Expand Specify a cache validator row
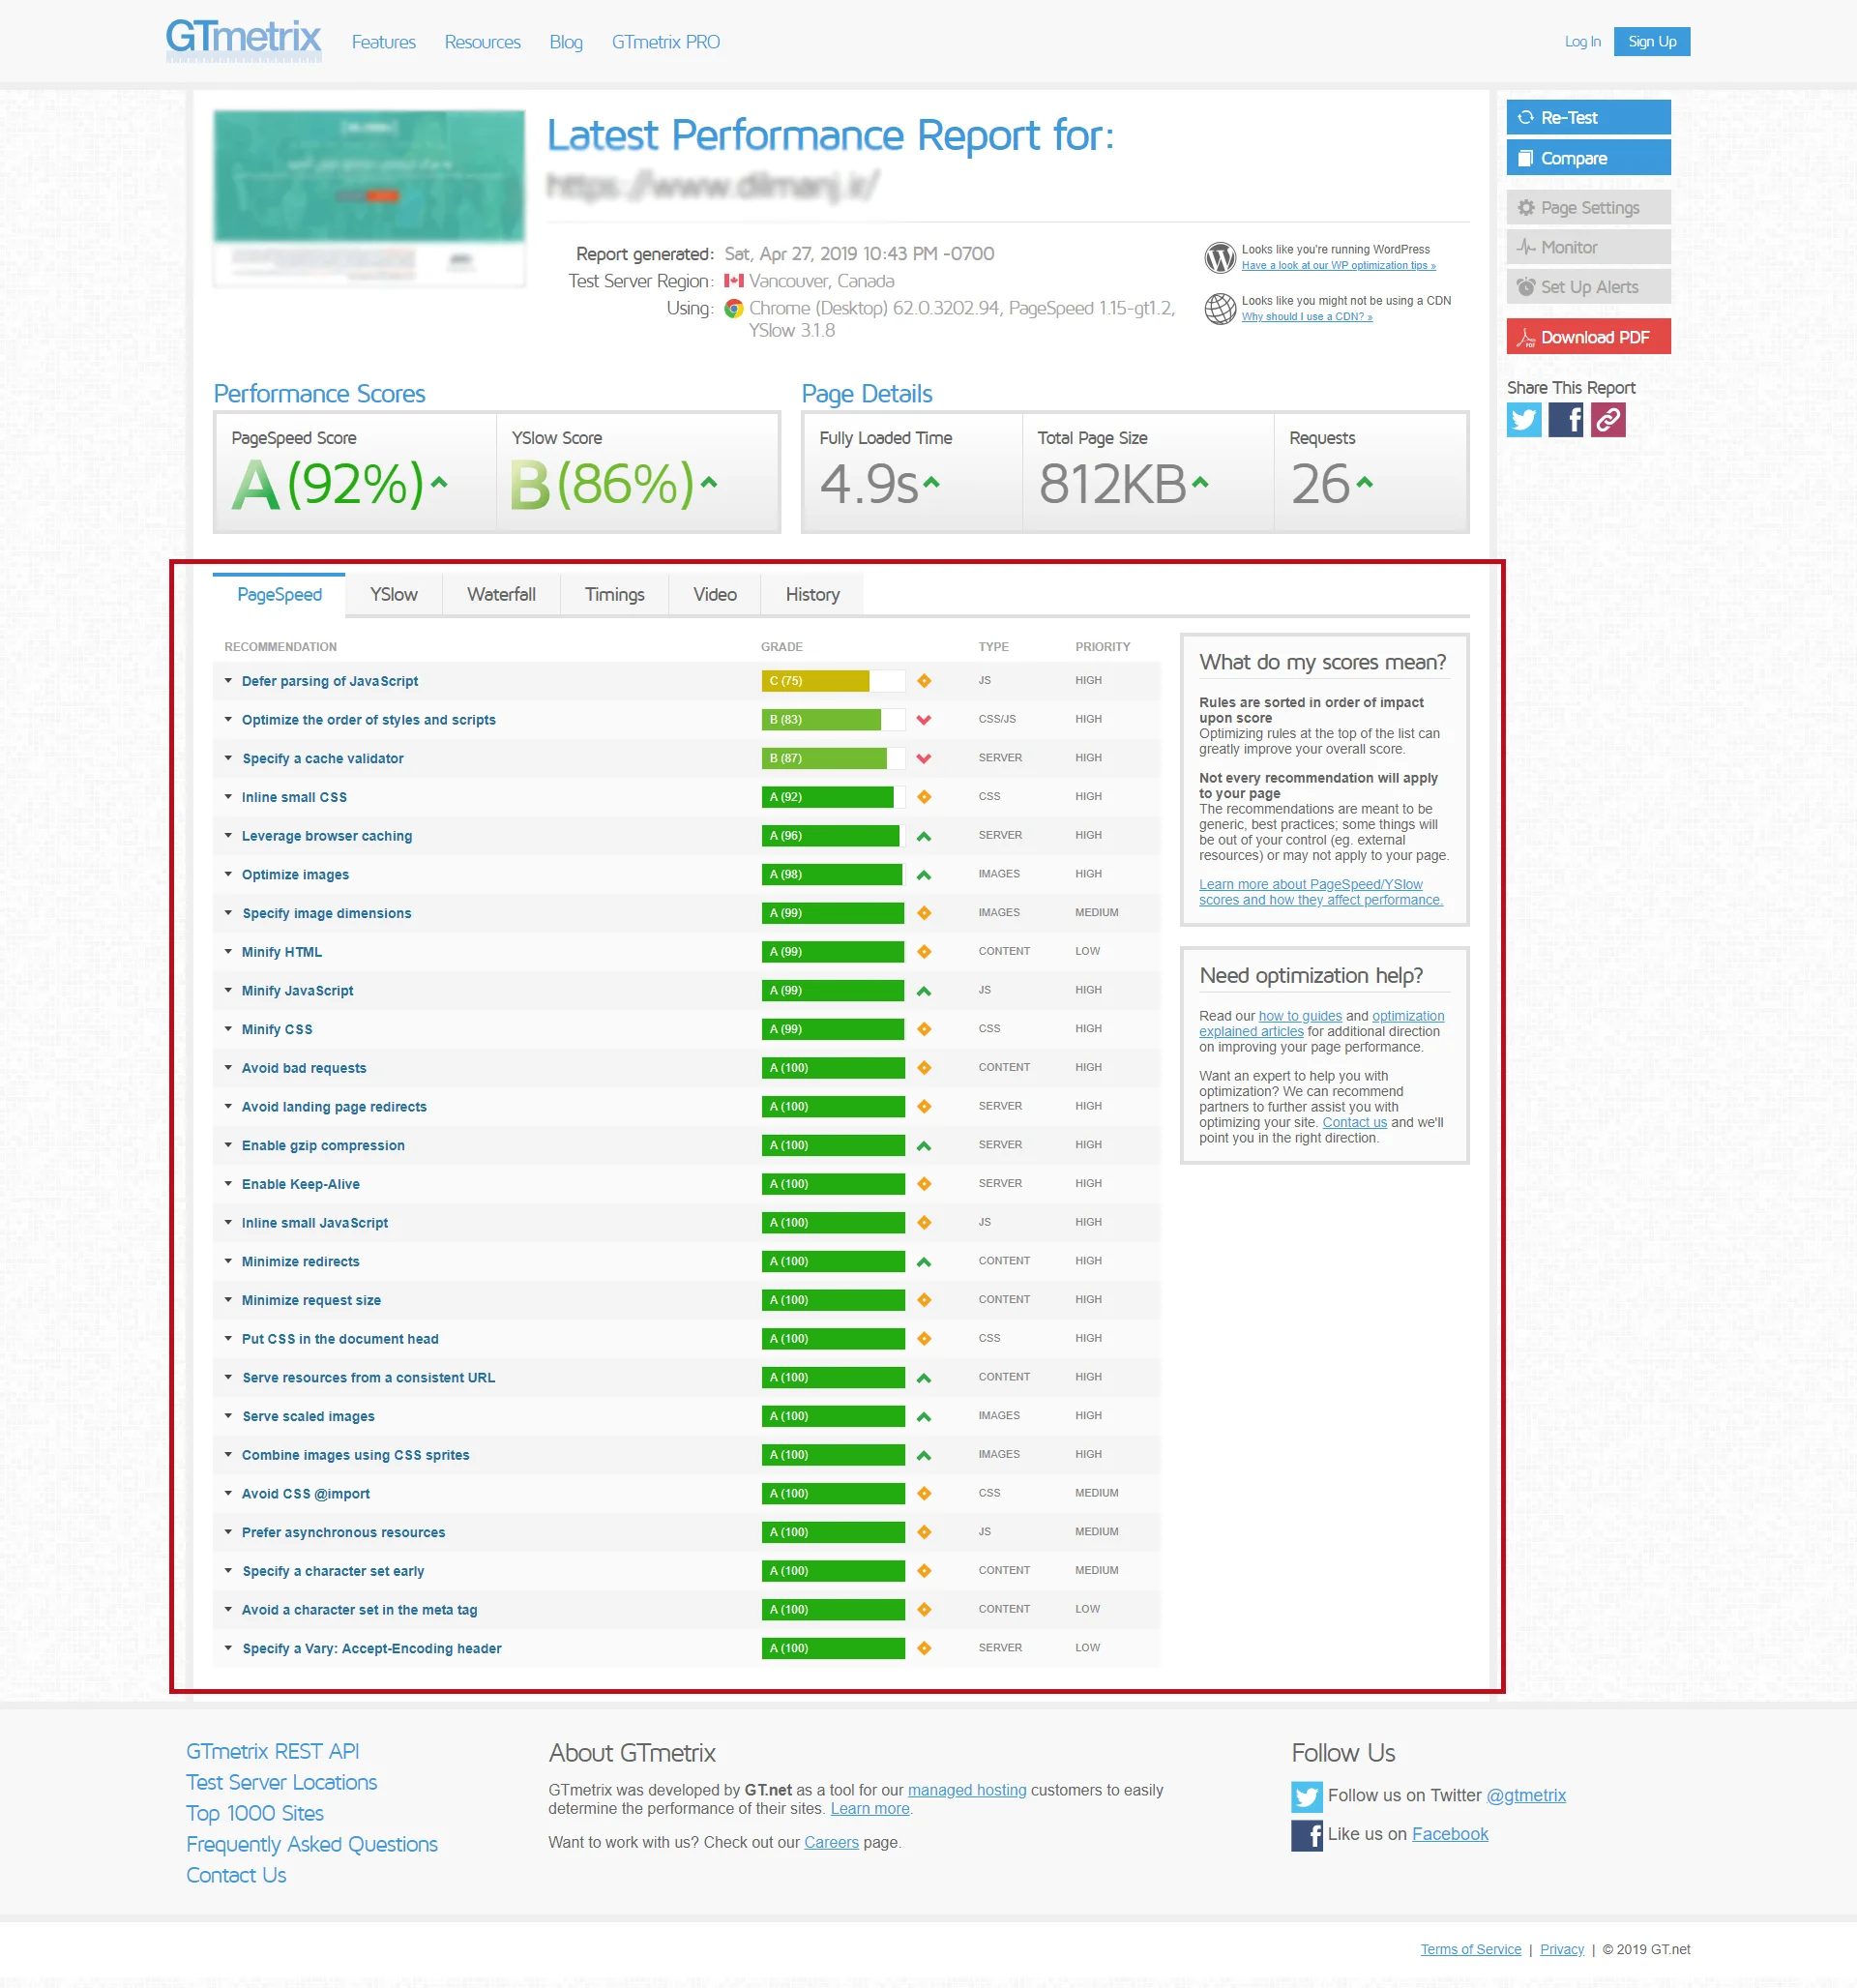 (x=322, y=758)
